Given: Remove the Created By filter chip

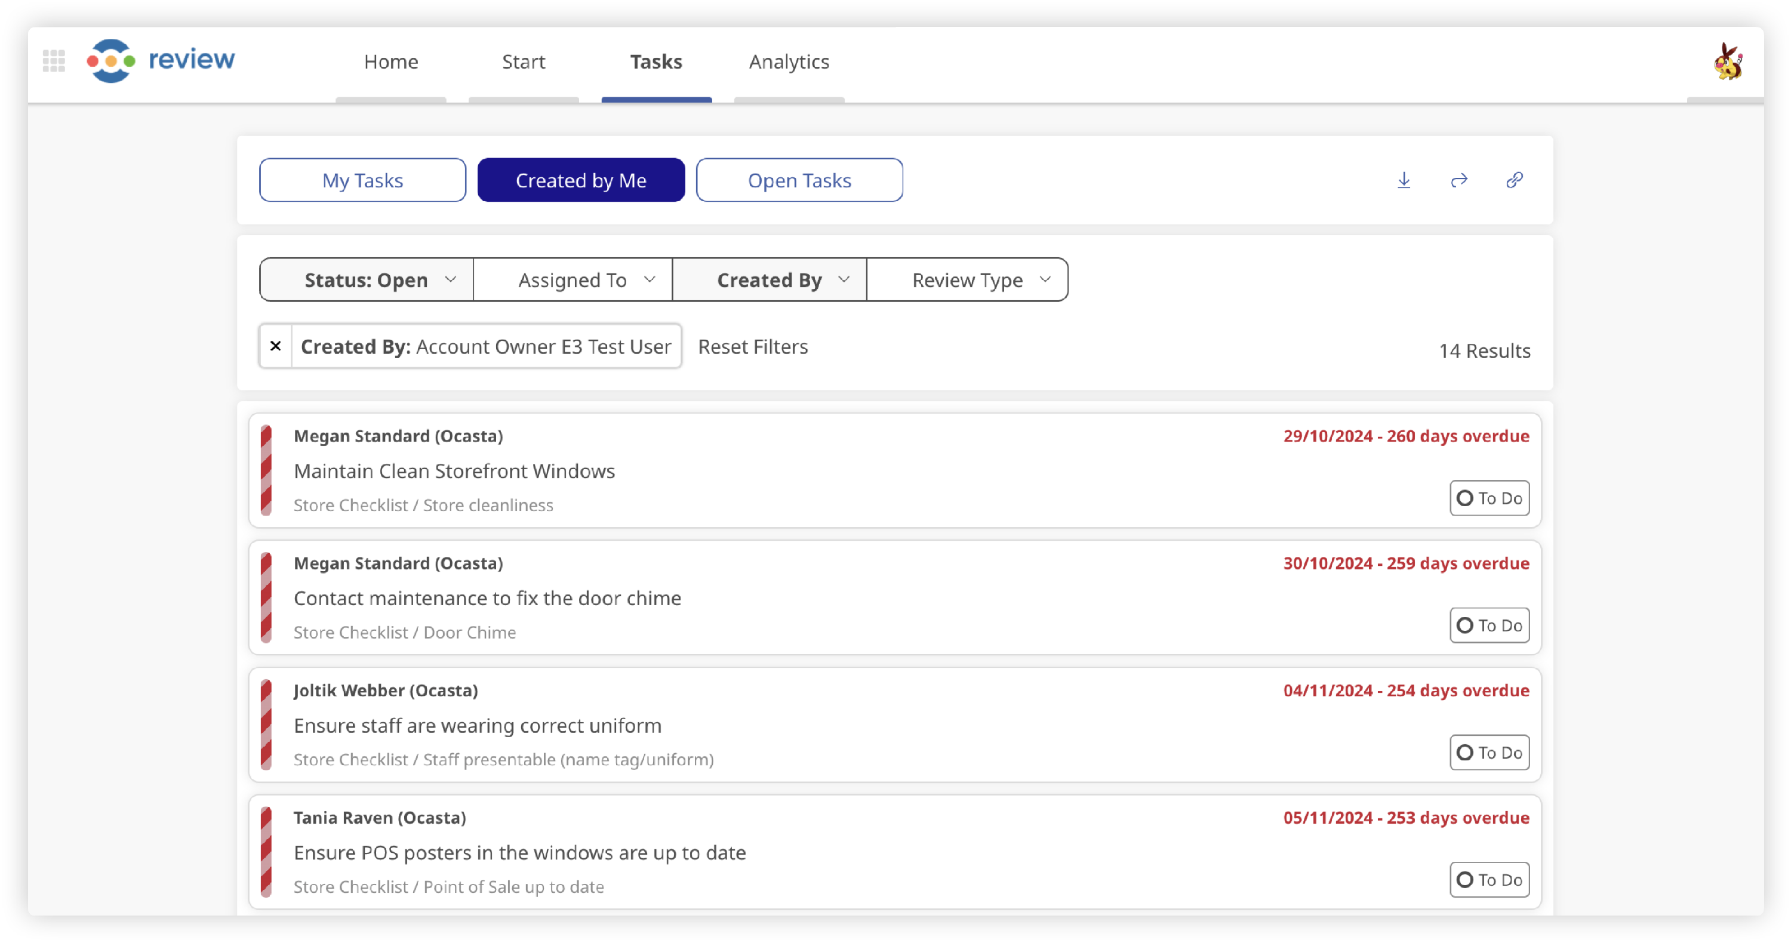Looking at the screenshot, I should coord(275,346).
